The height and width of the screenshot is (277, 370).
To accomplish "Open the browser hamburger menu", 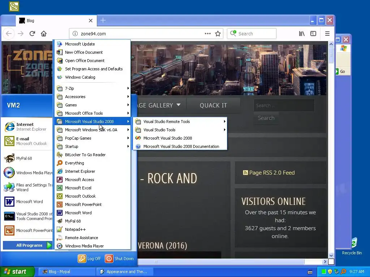I will [x=327, y=34].
